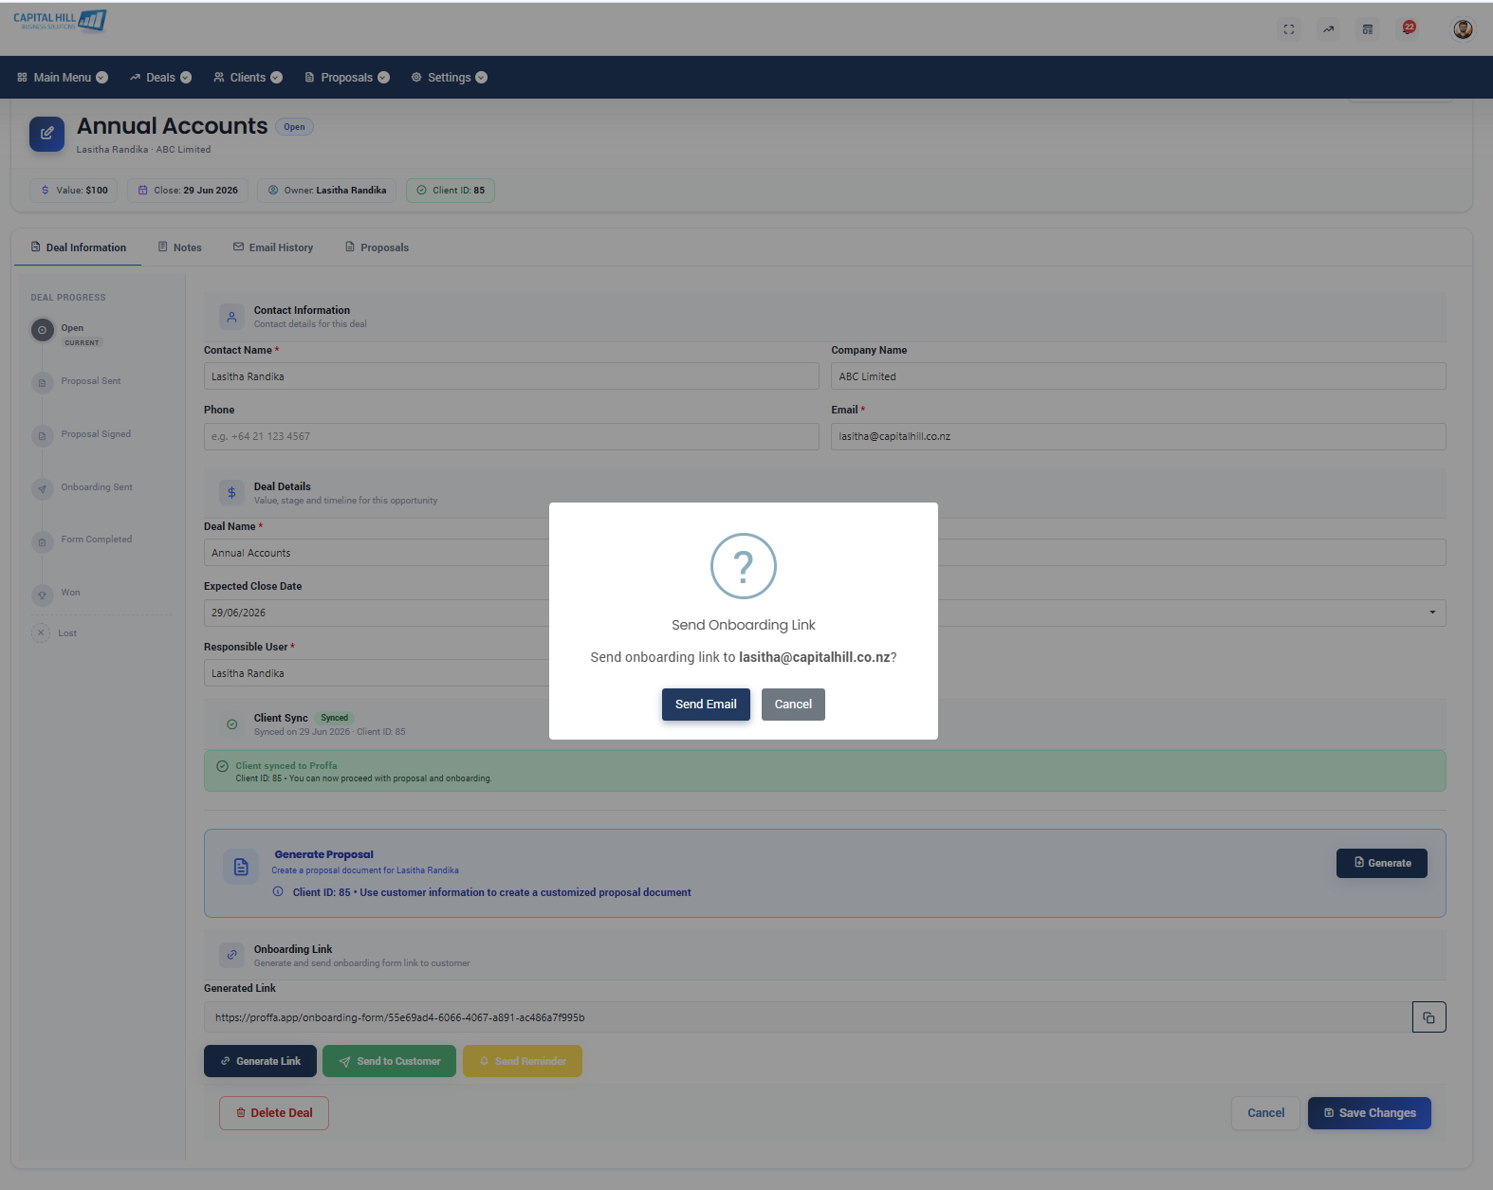Click the blue edit icon beside Annual Accounts

[x=46, y=134]
